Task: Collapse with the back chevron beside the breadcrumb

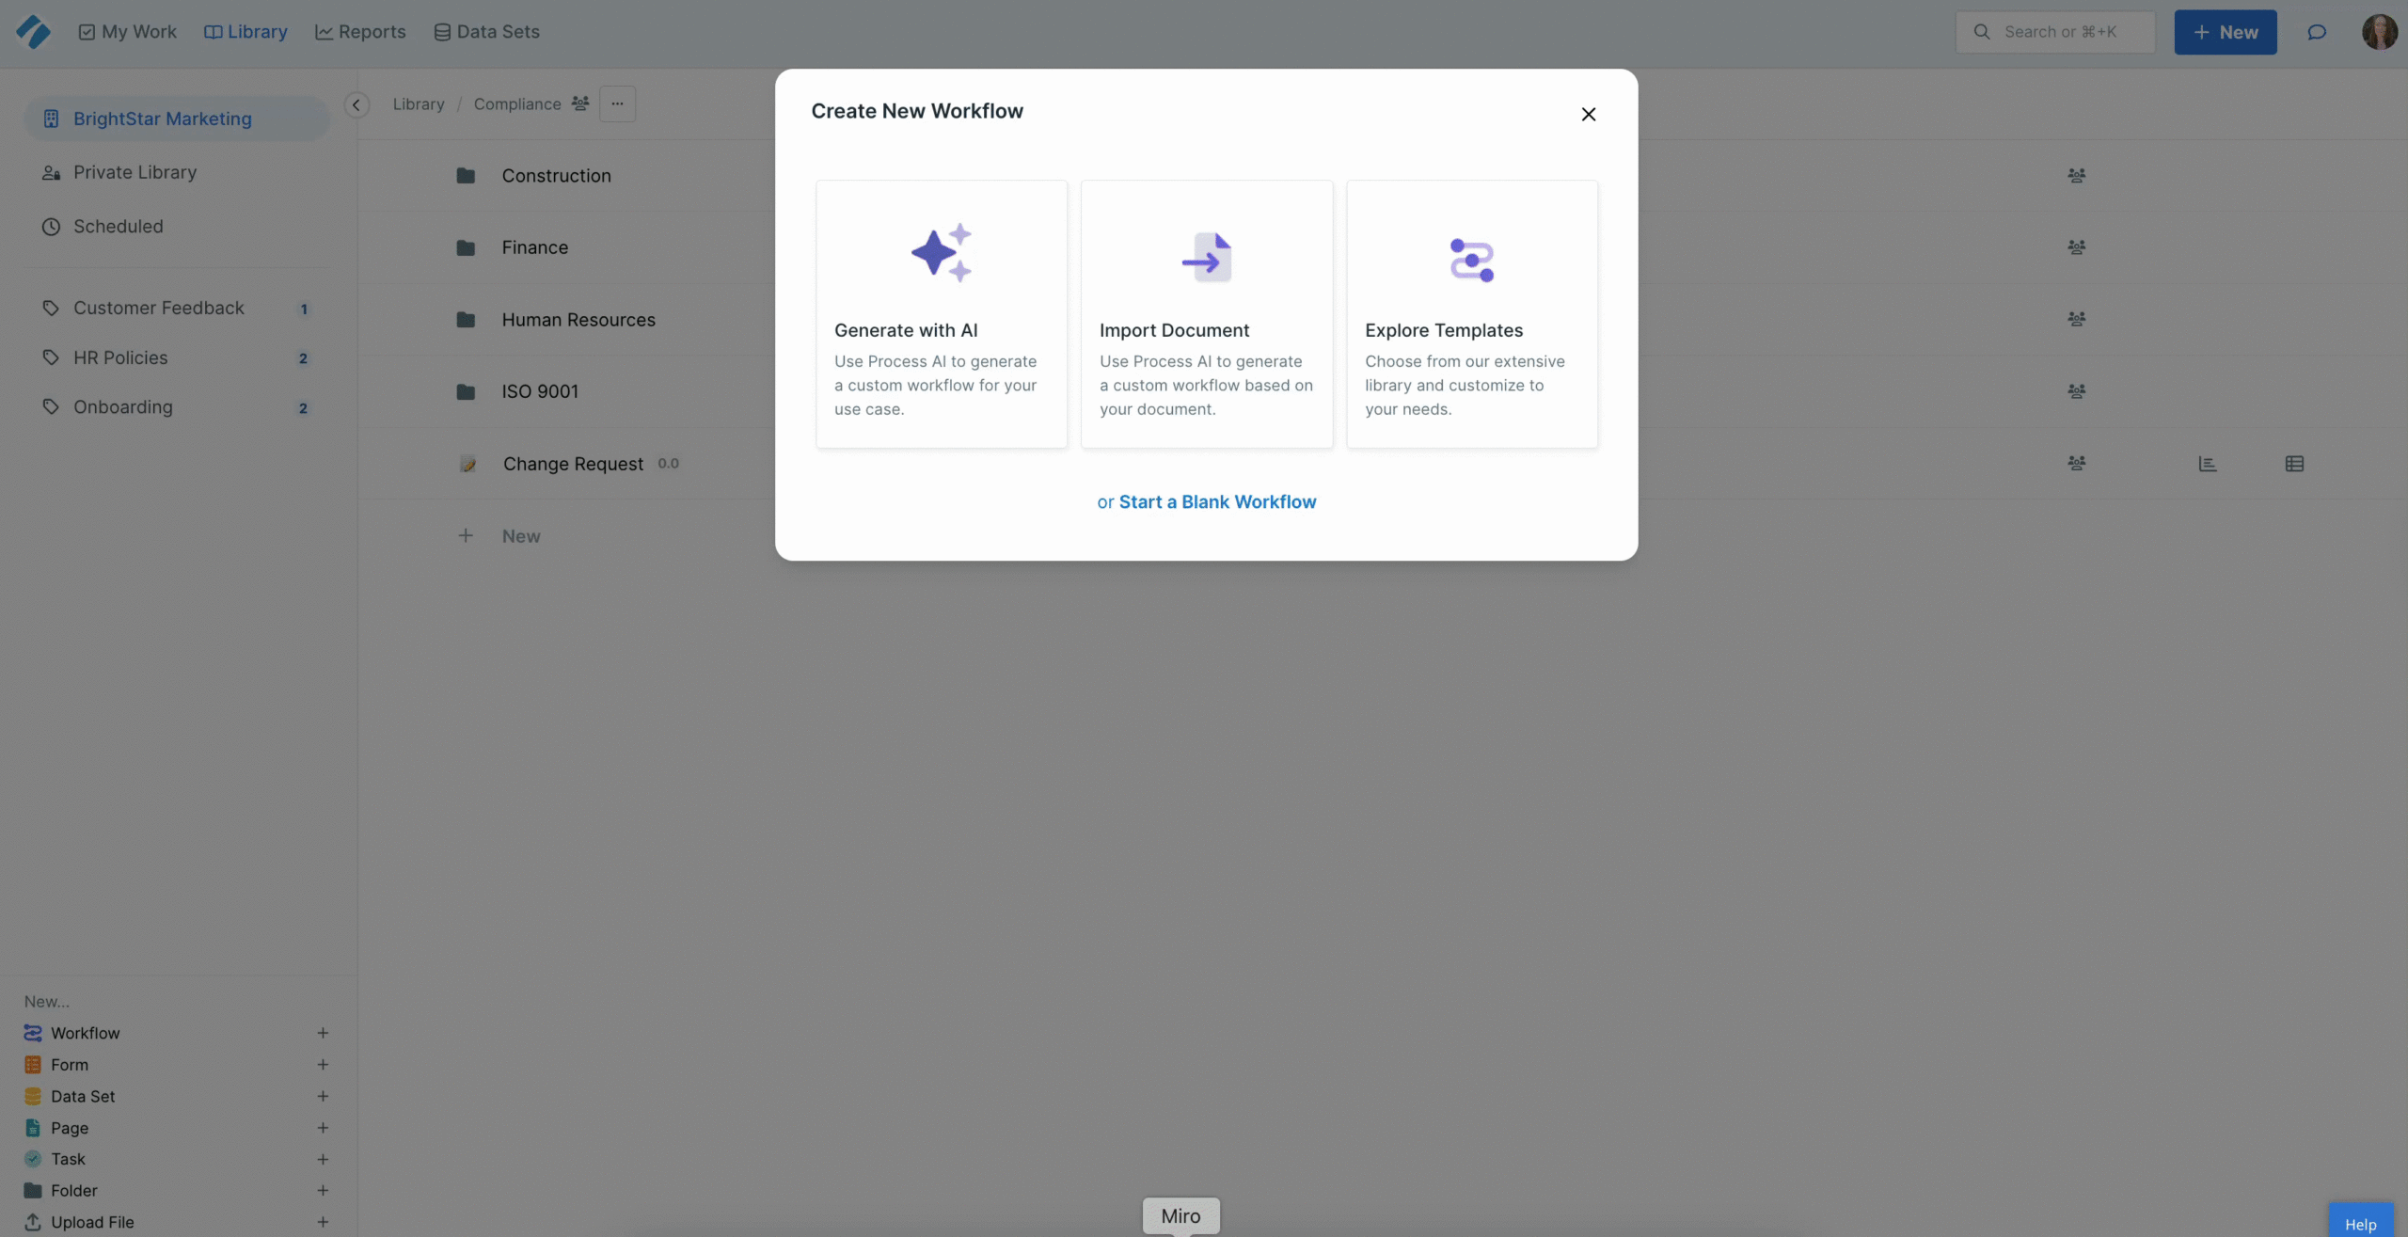Action: [356, 104]
